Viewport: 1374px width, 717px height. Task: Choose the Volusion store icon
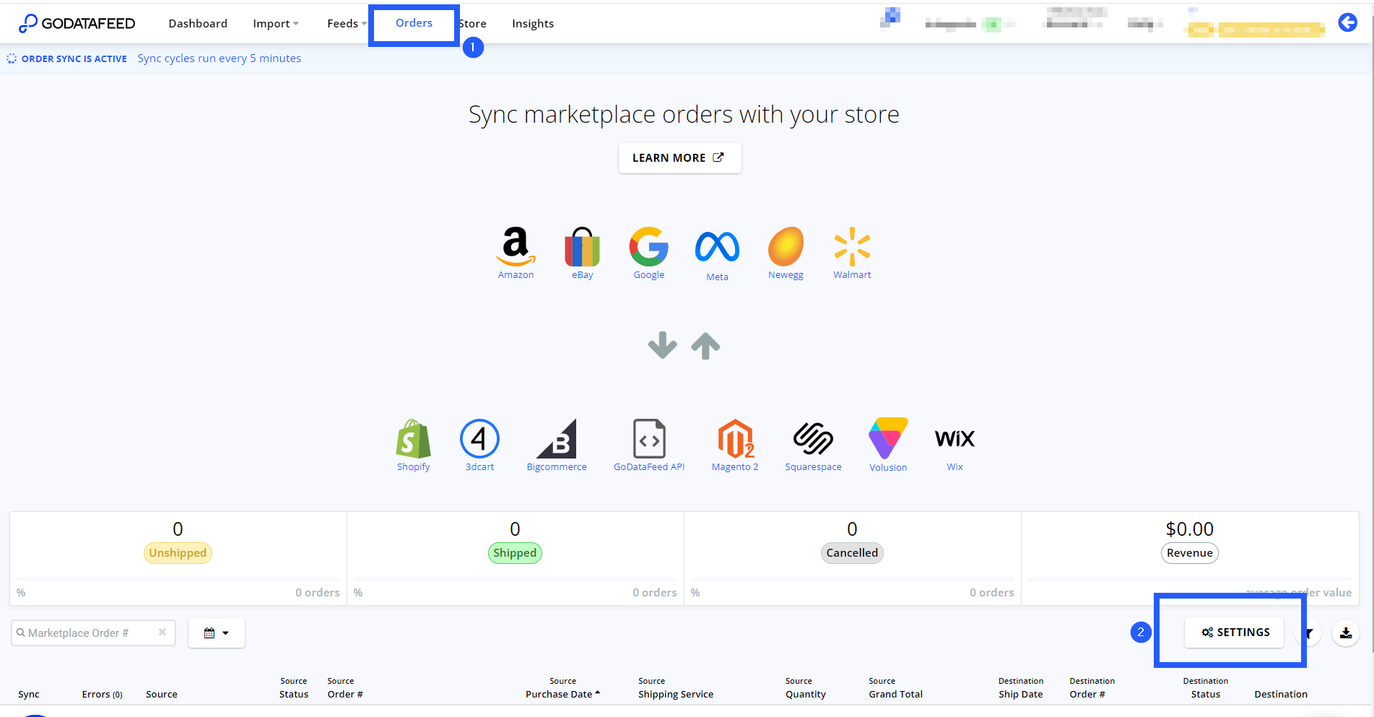click(888, 438)
